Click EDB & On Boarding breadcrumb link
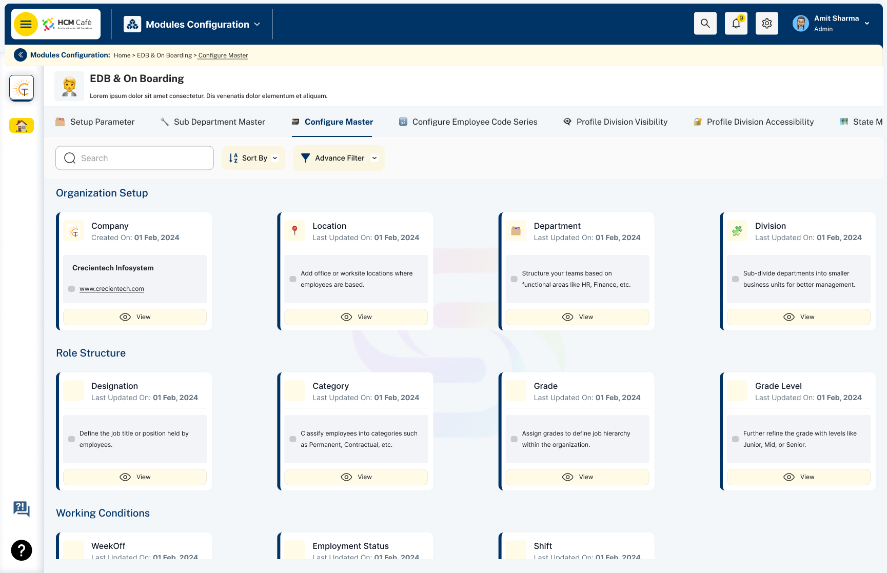Screen dimensions: 887x573 pyautogui.click(x=164, y=55)
